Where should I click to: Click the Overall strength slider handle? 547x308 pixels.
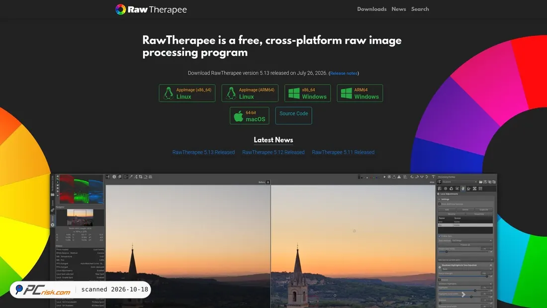click(487, 276)
